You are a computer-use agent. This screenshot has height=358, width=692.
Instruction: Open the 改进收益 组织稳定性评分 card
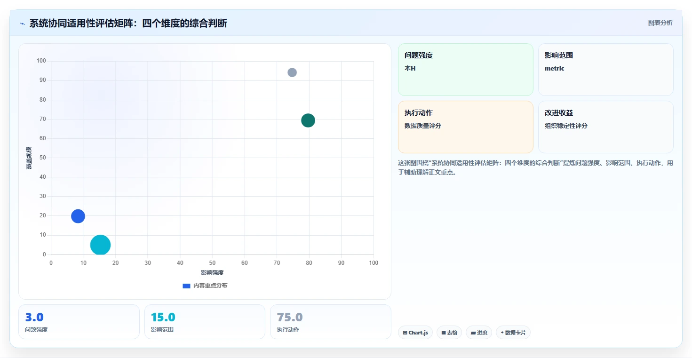[x=605, y=127]
